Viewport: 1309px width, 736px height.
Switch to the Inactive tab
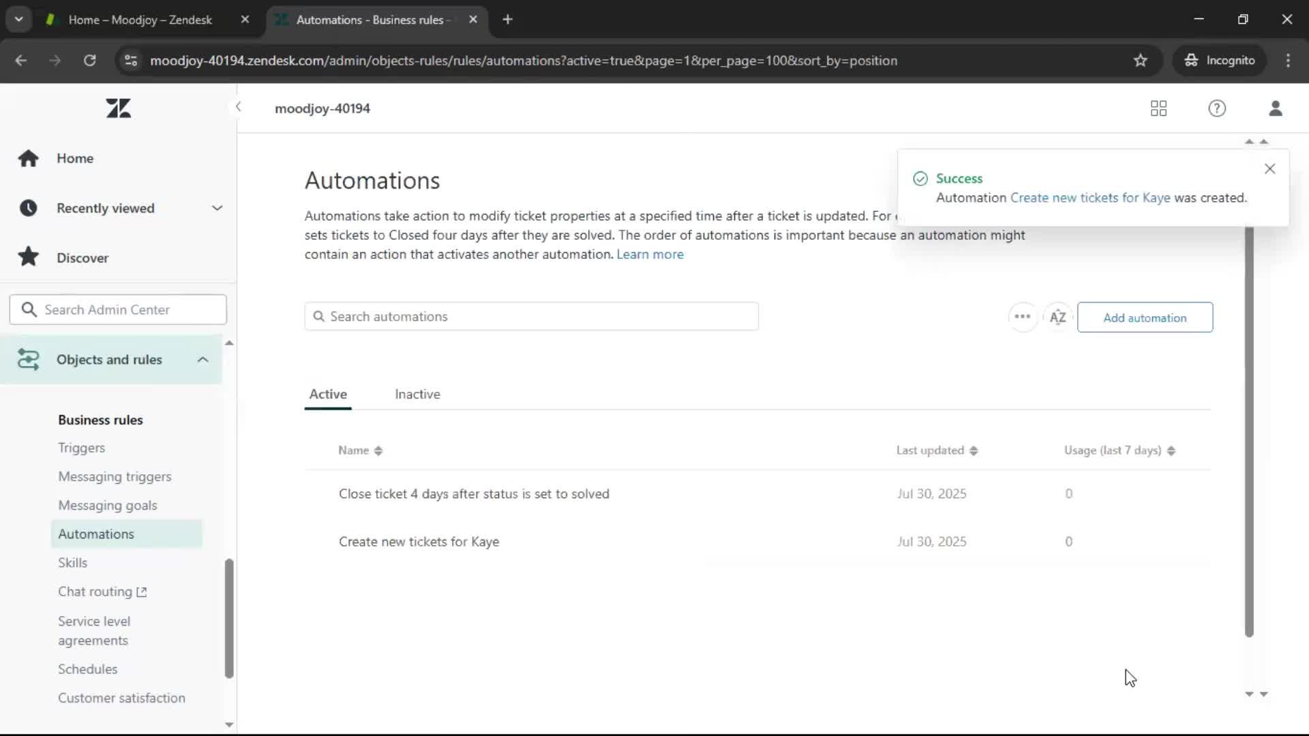pos(417,394)
